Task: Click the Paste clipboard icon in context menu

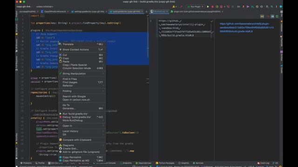Action: click(x=61, y=62)
